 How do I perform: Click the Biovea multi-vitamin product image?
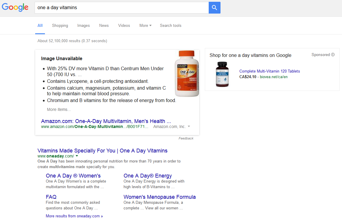tap(222, 74)
